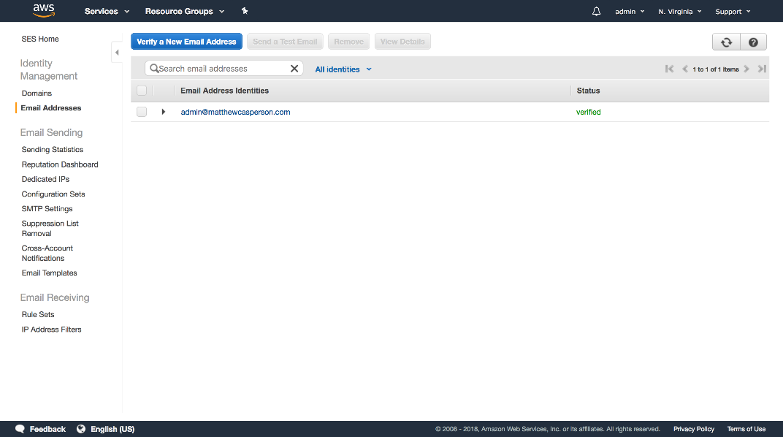
Task: Open the Sending Statistics page
Action: pos(53,150)
